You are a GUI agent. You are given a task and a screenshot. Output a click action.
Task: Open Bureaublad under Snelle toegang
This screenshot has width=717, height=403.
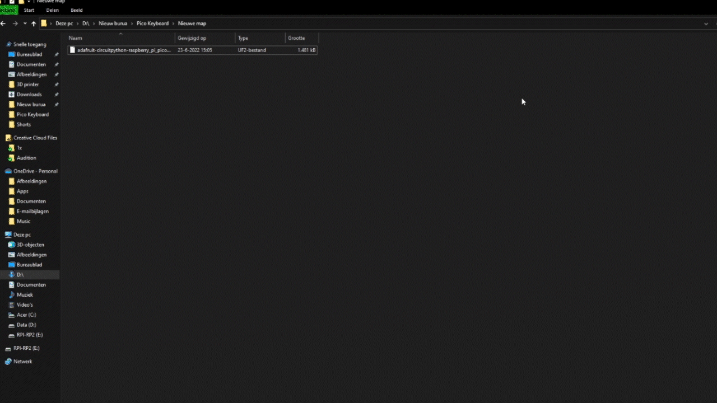(x=29, y=54)
